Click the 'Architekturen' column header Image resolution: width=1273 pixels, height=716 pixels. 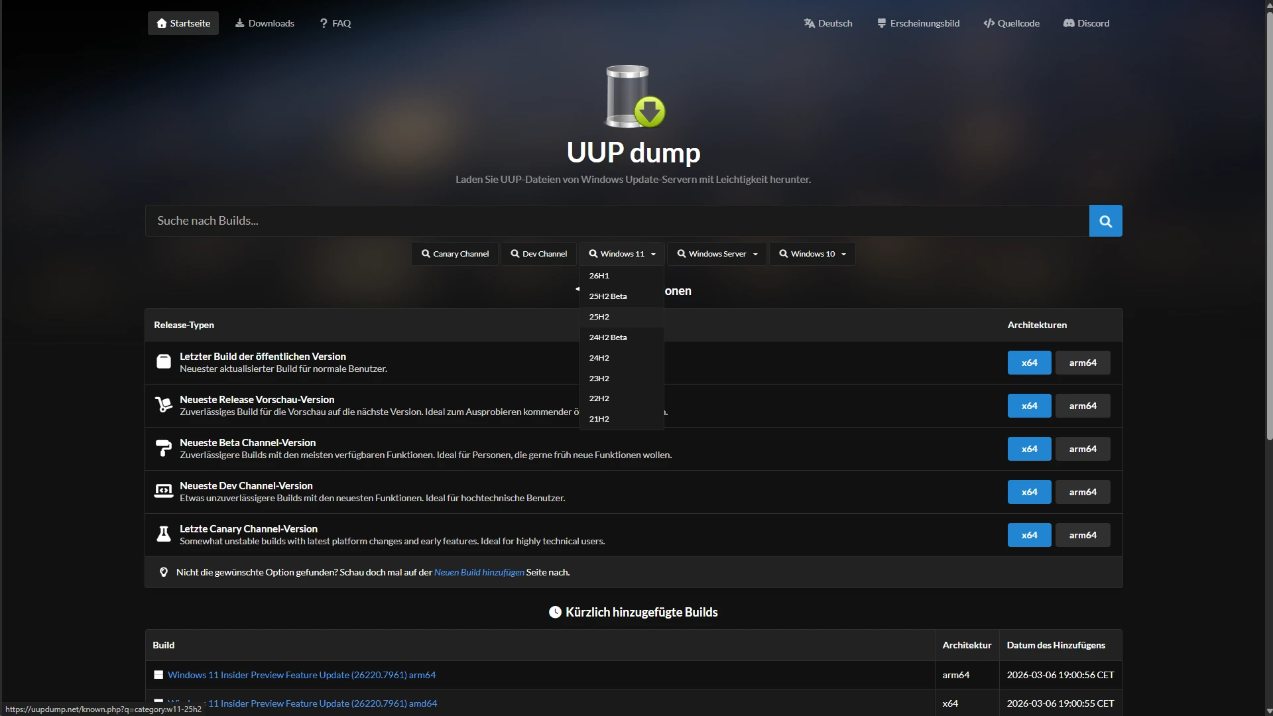pyautogui.click(x=1037, y=325)
